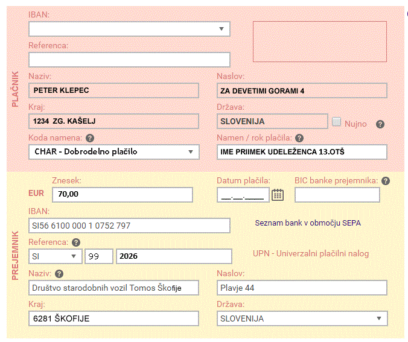The width and height of the screenshot is (408, 342).
Task: Open Seznam bank v območju SEPA link
Action: point(307,223)
